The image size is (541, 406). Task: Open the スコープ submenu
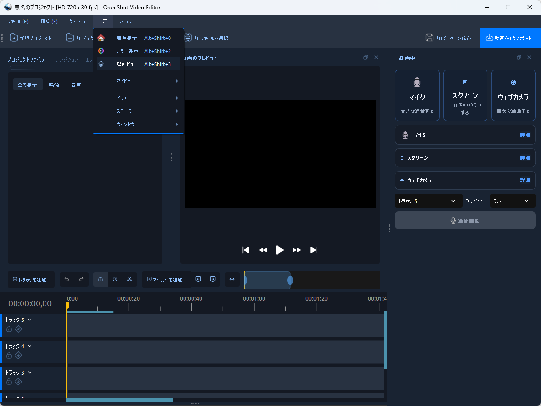click(139, 111)
